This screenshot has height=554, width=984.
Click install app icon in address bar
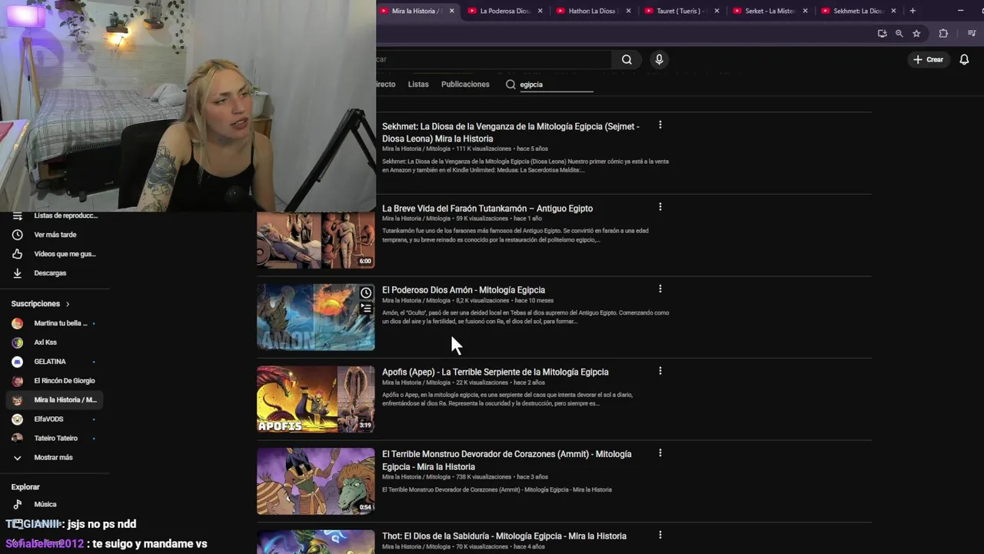click(882, 33)
